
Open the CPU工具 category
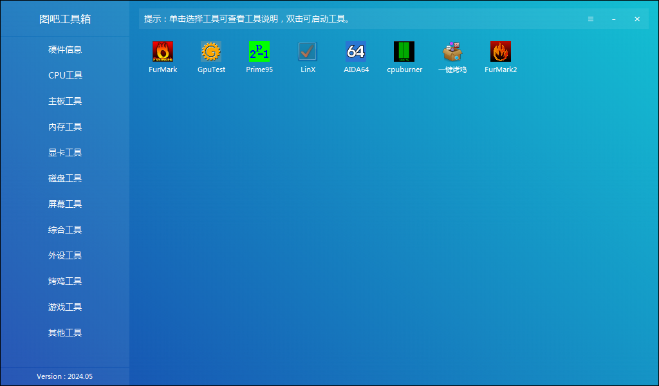pos(65,75)
